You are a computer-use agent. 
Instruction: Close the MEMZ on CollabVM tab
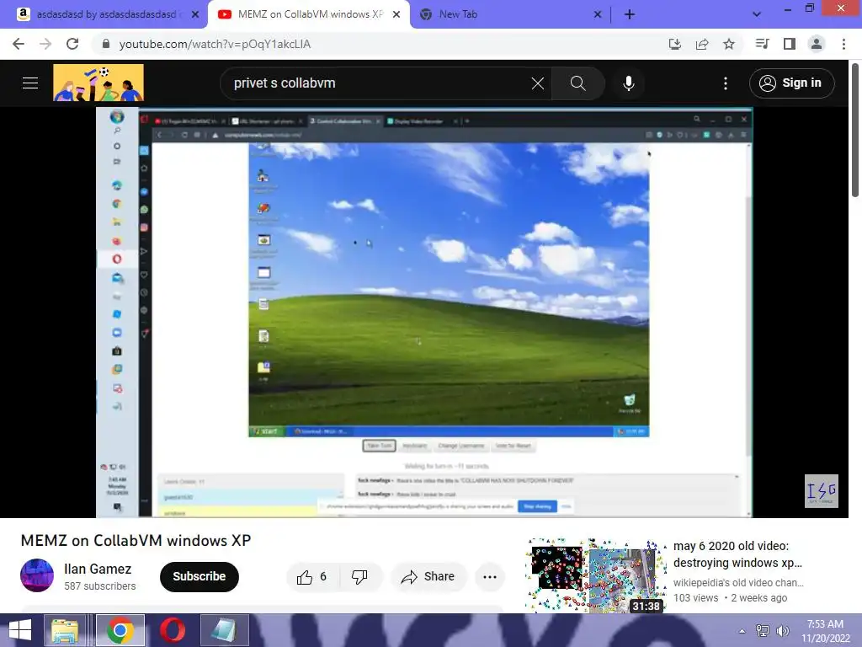396,14
